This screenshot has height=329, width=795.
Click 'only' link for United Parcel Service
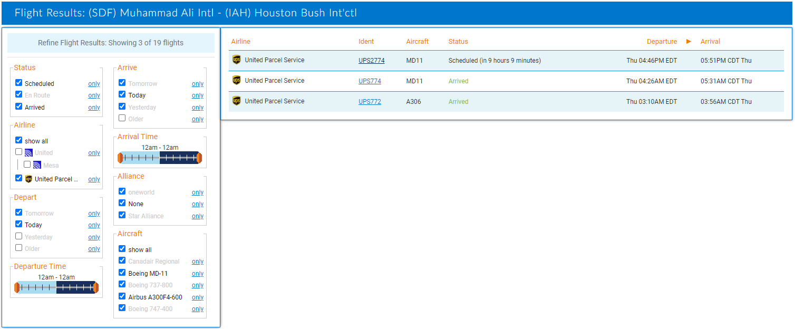click(x=94, y=179)
